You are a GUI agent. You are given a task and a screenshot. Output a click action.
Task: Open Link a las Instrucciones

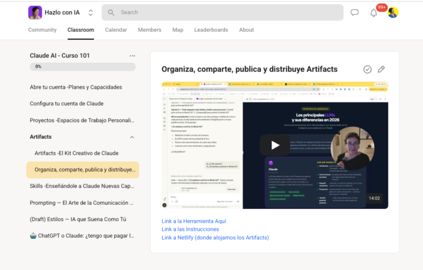pyautogui.click(x=190, y=229)
